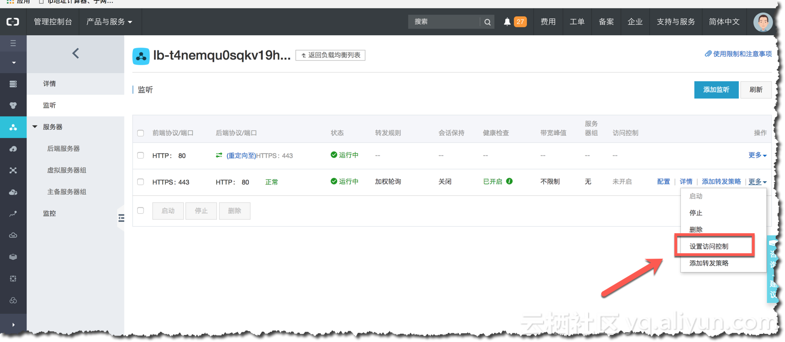This screenshot has height=342, width=785.
Task: Open the stacked layers icon in left rail
Action: 13,257
